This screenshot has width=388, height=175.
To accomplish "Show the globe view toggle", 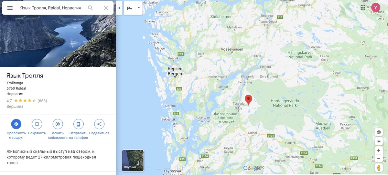I will pyautogui.click(x=379, y=132).
